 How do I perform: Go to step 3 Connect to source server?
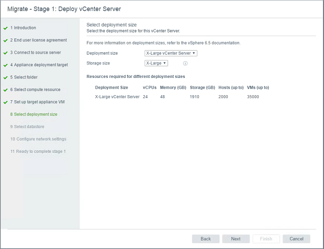click(x=35, y=53)
